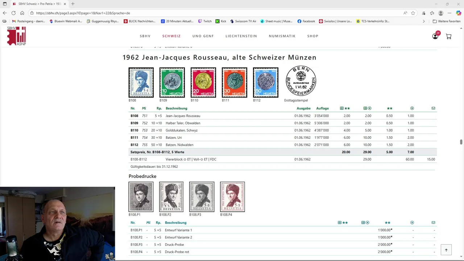Open the user account icon

click(x=435, y=36)
